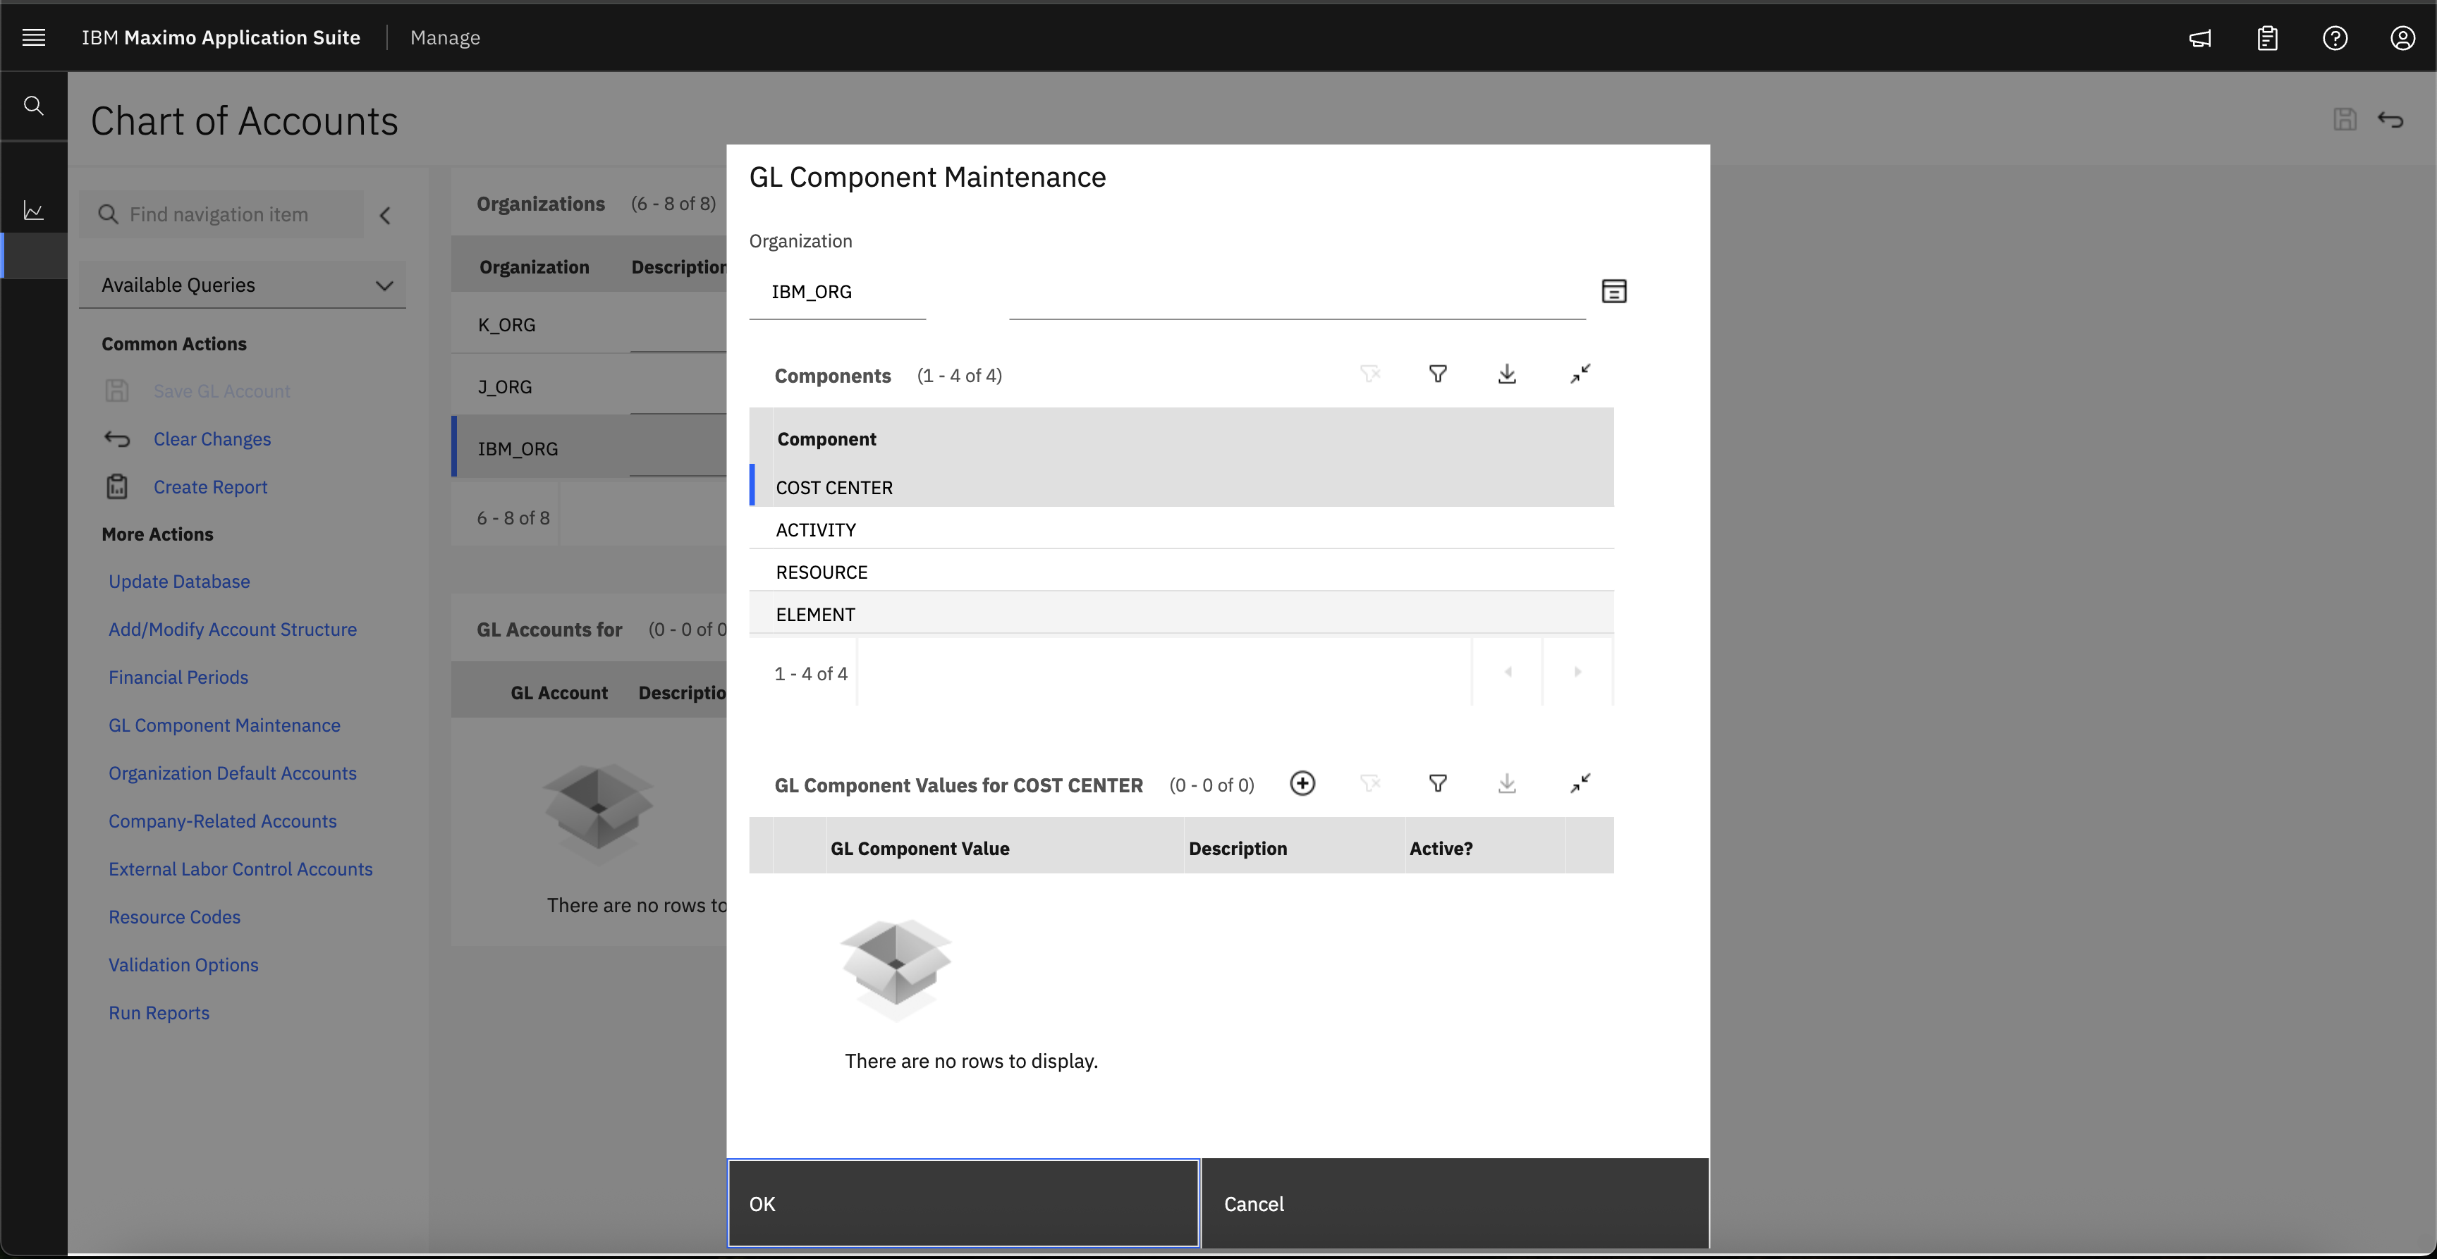This screenshot has width=2437, height=1259.
Task: Open Resource Codes action
Action: tap(174, 916)
